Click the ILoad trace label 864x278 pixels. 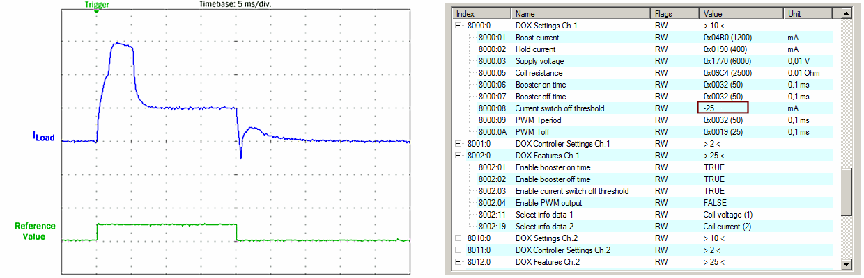click(x=43, y=138)
